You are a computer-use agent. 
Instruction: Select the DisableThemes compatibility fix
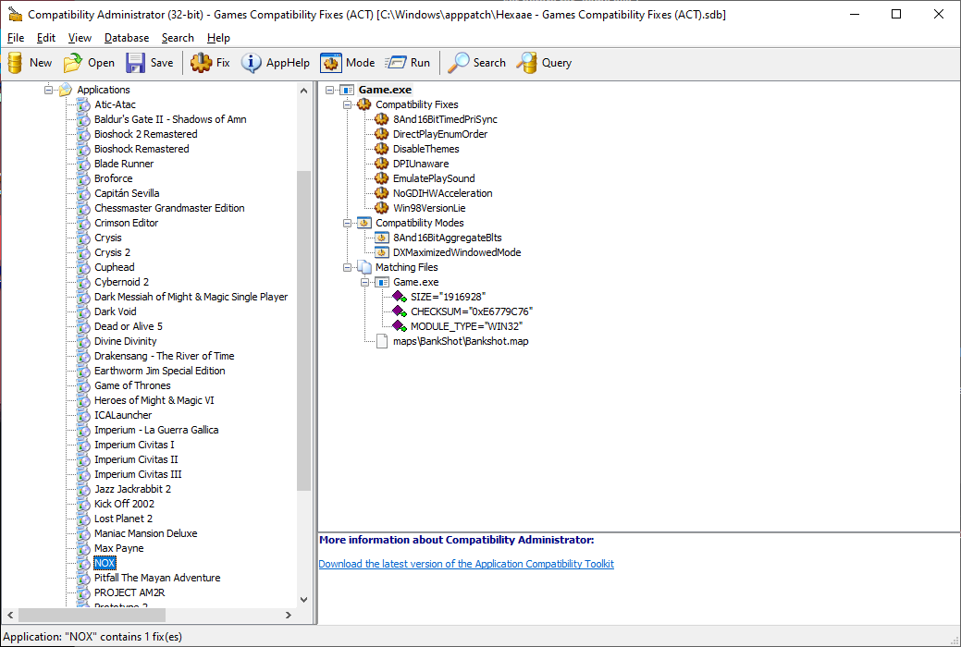coord(426,149)
